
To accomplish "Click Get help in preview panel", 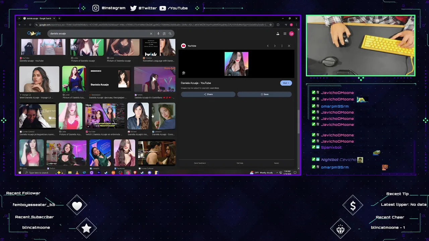I will [240, 163].
